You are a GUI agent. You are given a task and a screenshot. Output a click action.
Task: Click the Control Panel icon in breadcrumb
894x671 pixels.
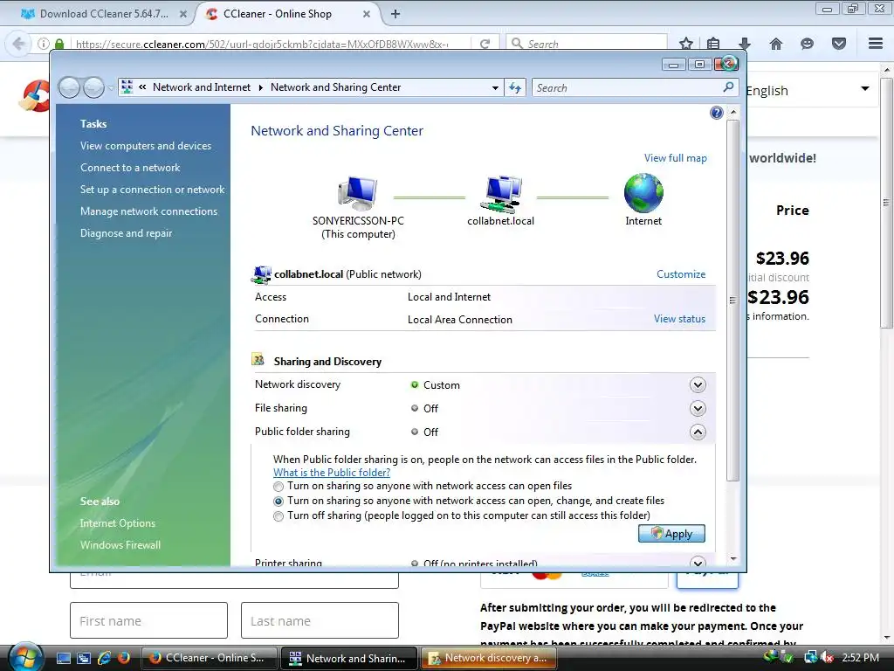pos(127,86)
